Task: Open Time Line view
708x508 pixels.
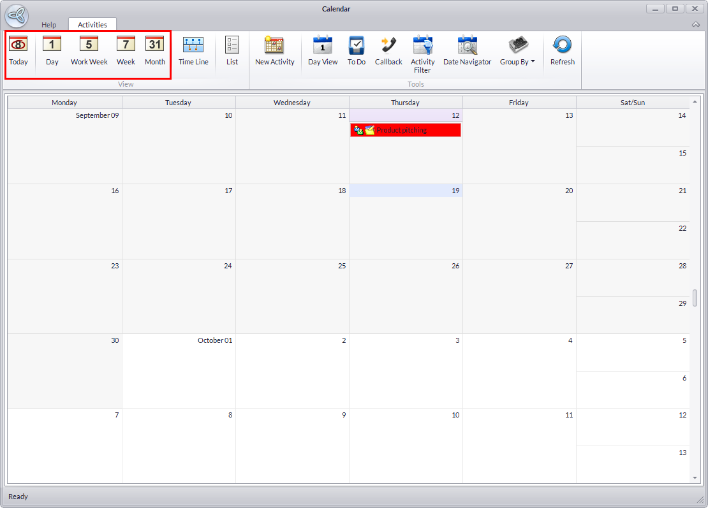Action: 193,51
